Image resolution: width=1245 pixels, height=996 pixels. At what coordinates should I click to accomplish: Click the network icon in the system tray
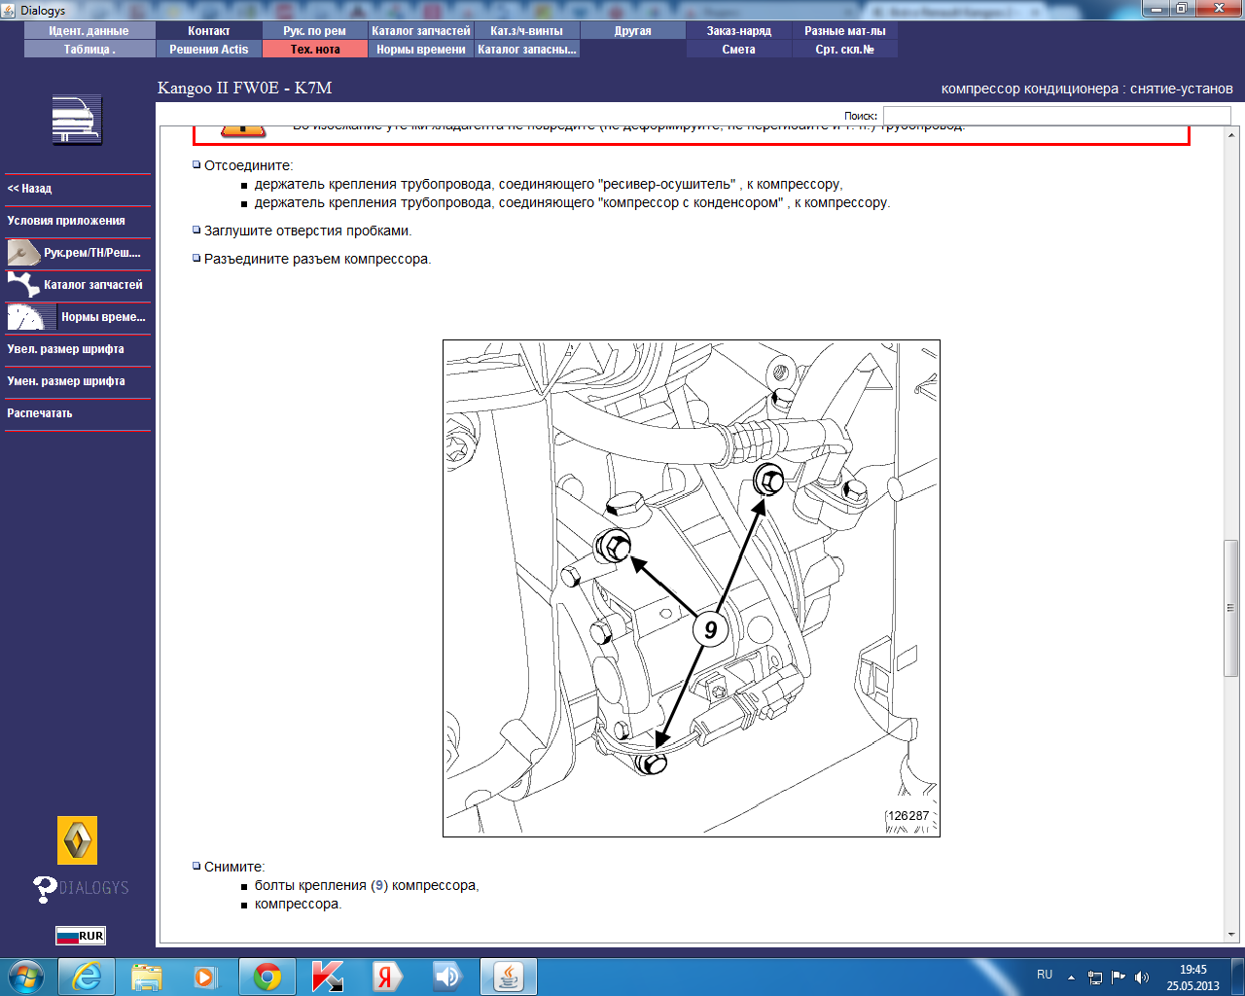[x=1095, y=978]
